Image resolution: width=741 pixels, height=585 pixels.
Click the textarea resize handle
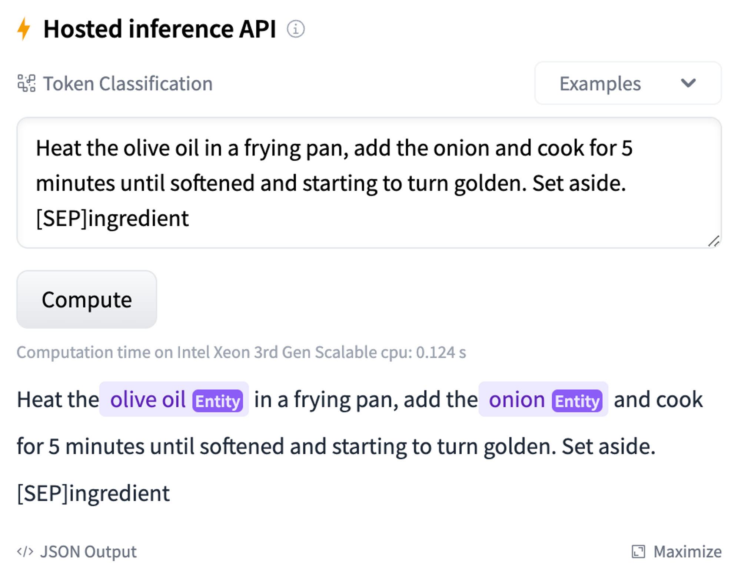coord(714,241)
